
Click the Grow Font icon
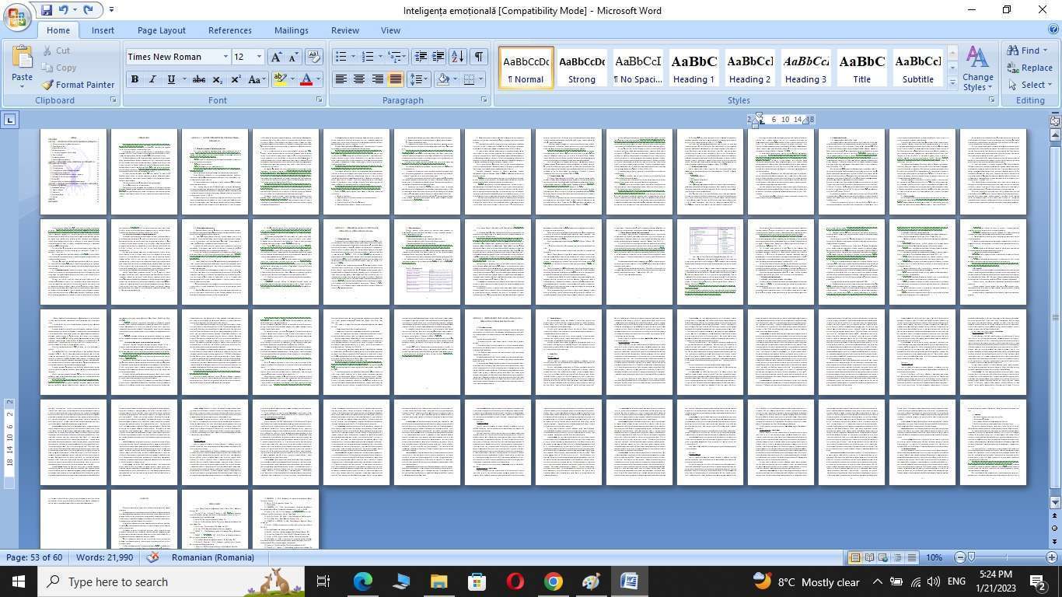point(276,57)
